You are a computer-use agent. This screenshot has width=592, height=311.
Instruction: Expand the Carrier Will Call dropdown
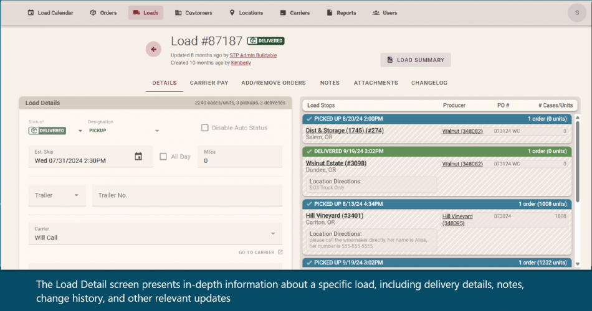click(156, 234)
